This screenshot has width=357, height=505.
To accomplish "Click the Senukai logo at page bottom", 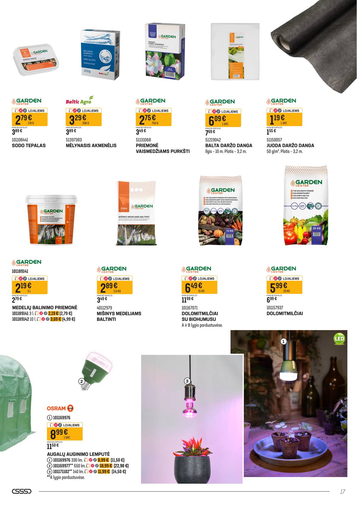I will tap(21, 491).
